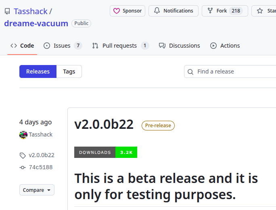
Task: Open the Pull requests tab
Action: tap(120, 46)
